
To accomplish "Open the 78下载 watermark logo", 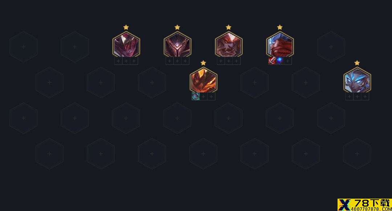I will click(364, 205).
